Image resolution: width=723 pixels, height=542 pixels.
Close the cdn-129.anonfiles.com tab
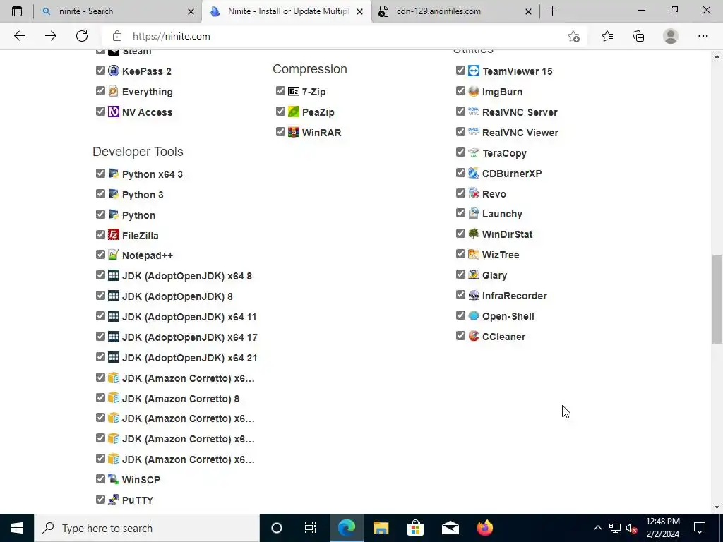528,11
